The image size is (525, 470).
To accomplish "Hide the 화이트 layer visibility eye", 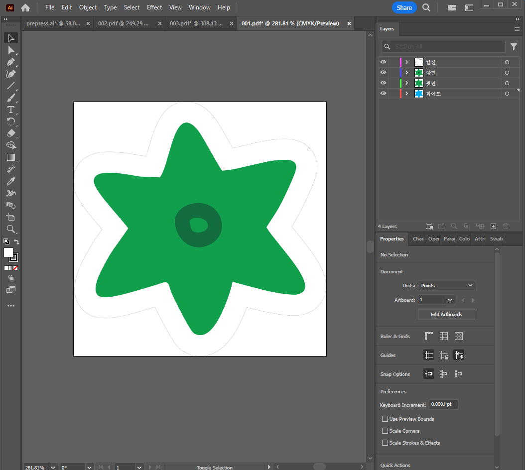I will [x=384, y=94].
